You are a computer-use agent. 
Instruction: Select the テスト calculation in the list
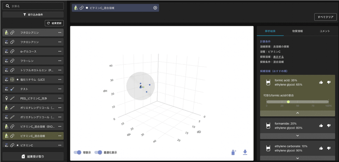point(33,89)
